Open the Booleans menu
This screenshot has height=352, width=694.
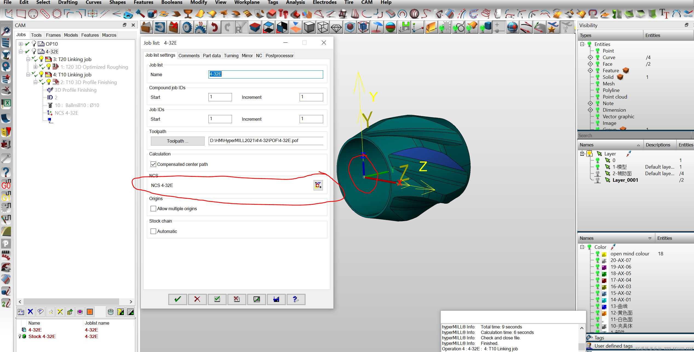pyautogui.click(x=172, y=2)
